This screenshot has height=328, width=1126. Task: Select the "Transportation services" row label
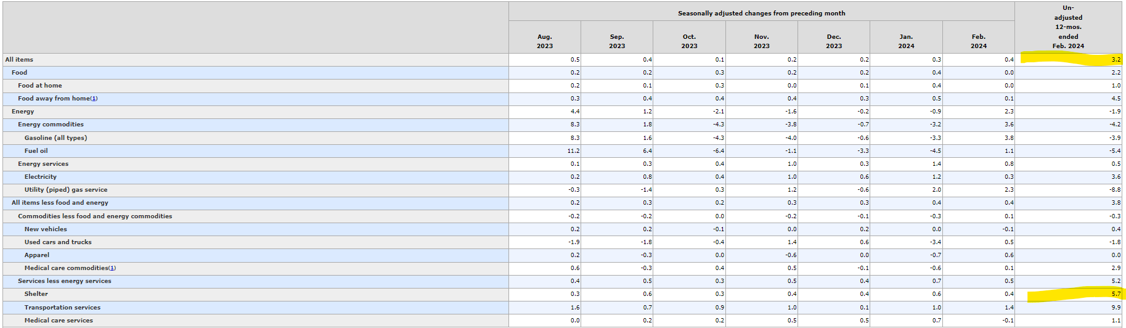tap(62, 308)
